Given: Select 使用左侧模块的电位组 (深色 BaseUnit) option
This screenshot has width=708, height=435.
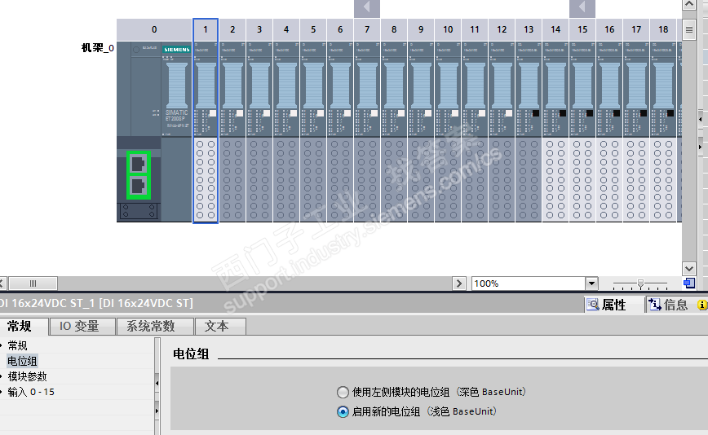Looking at the screenshot, I should pyautogui.click(x=343, y=392).
